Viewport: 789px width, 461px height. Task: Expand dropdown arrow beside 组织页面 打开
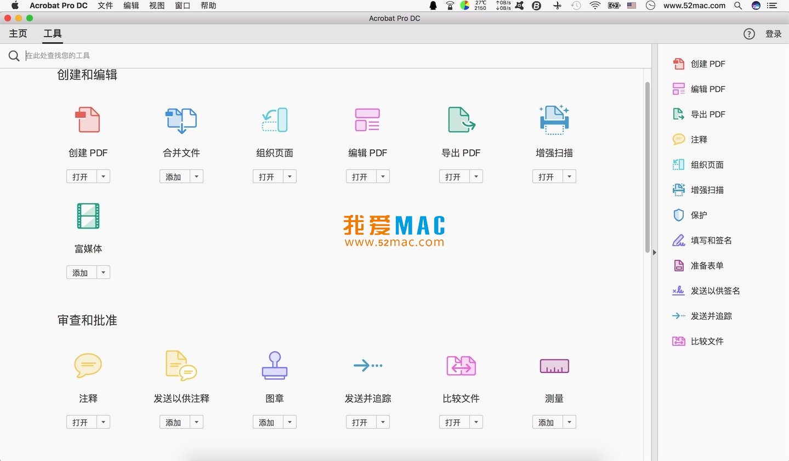click(290, 177)
